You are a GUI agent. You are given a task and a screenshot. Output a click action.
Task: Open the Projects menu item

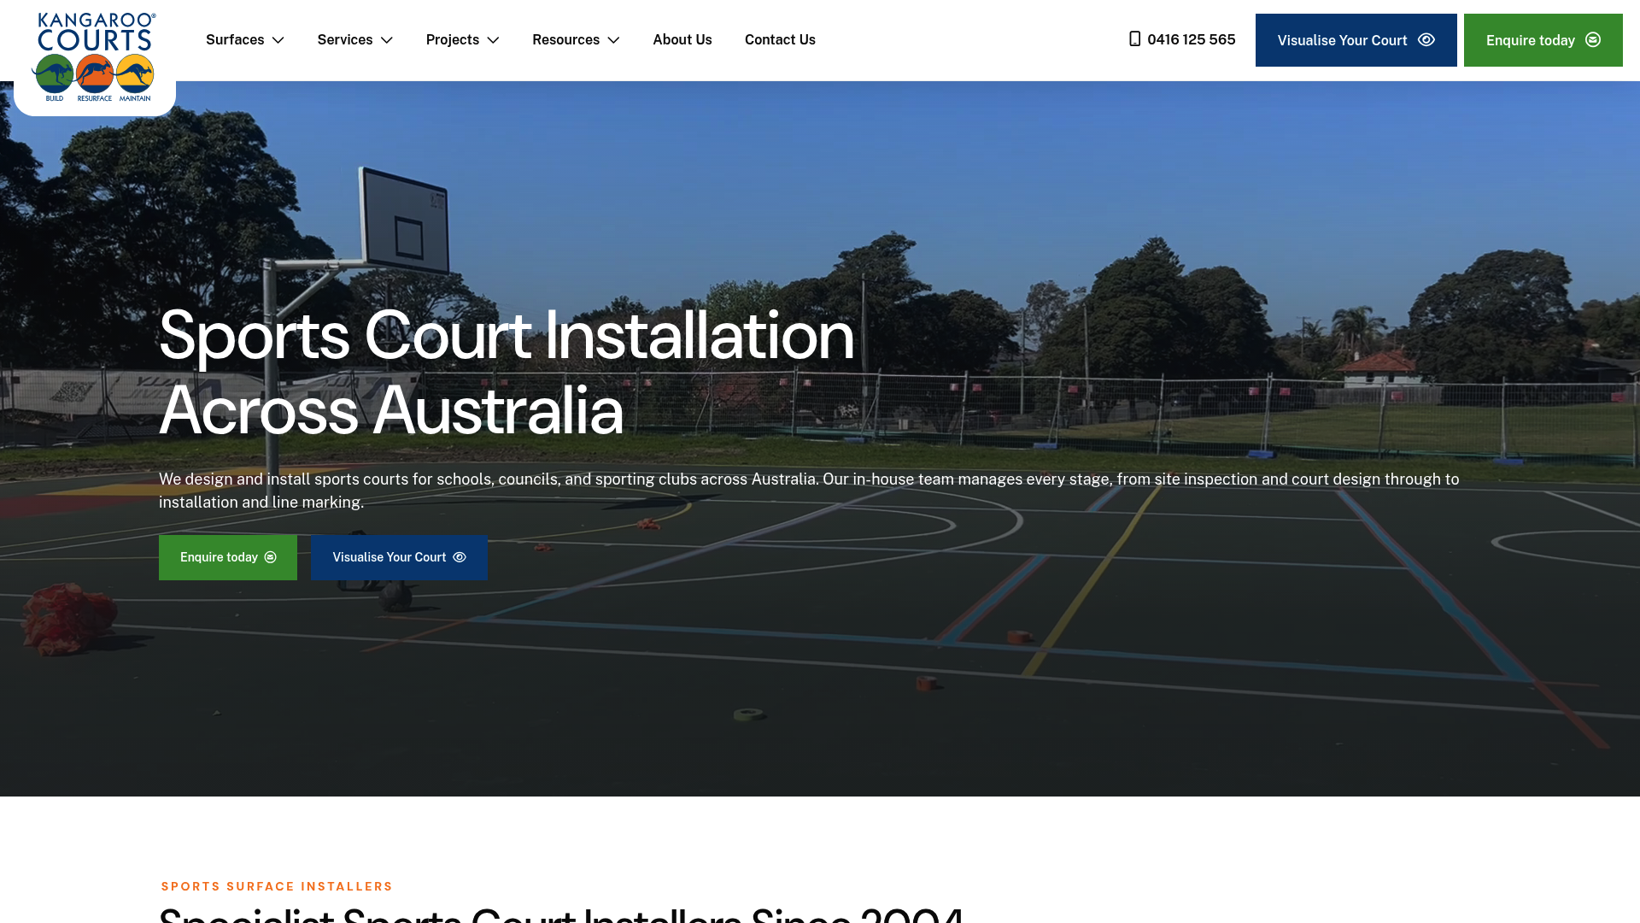point(453,40)
